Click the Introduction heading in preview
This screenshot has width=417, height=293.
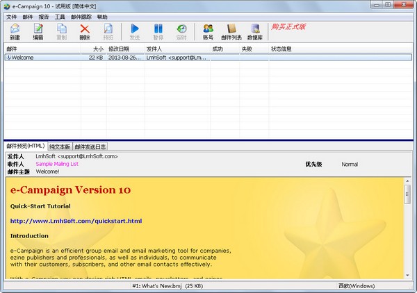[29, 236]
